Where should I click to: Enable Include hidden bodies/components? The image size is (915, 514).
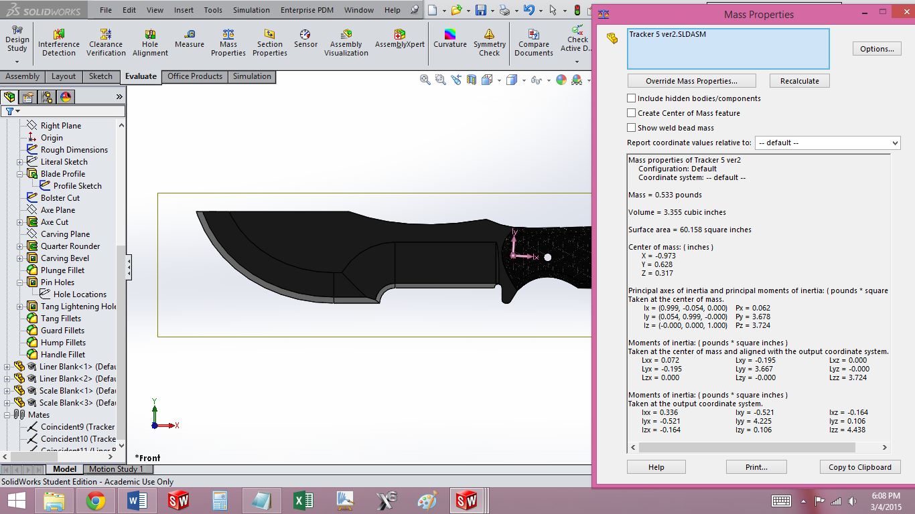click(x=630, y=98)
